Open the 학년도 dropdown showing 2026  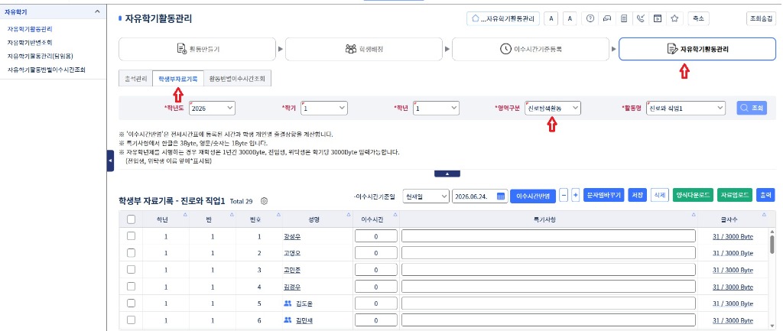pyautogui.click(x=213, y=108)
